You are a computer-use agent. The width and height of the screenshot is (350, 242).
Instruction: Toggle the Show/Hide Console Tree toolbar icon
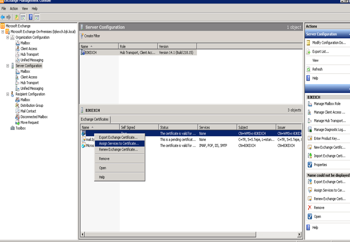click(x=23, y=17)
